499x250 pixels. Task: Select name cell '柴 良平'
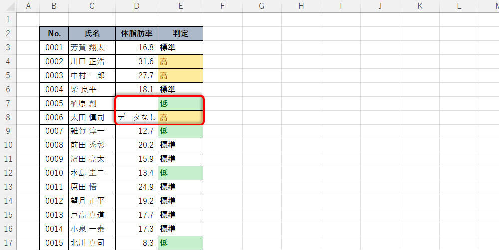(x=92, y=89)
